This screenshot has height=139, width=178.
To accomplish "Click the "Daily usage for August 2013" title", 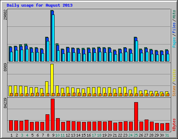I will pyautogui.click(x=40, y=5).
